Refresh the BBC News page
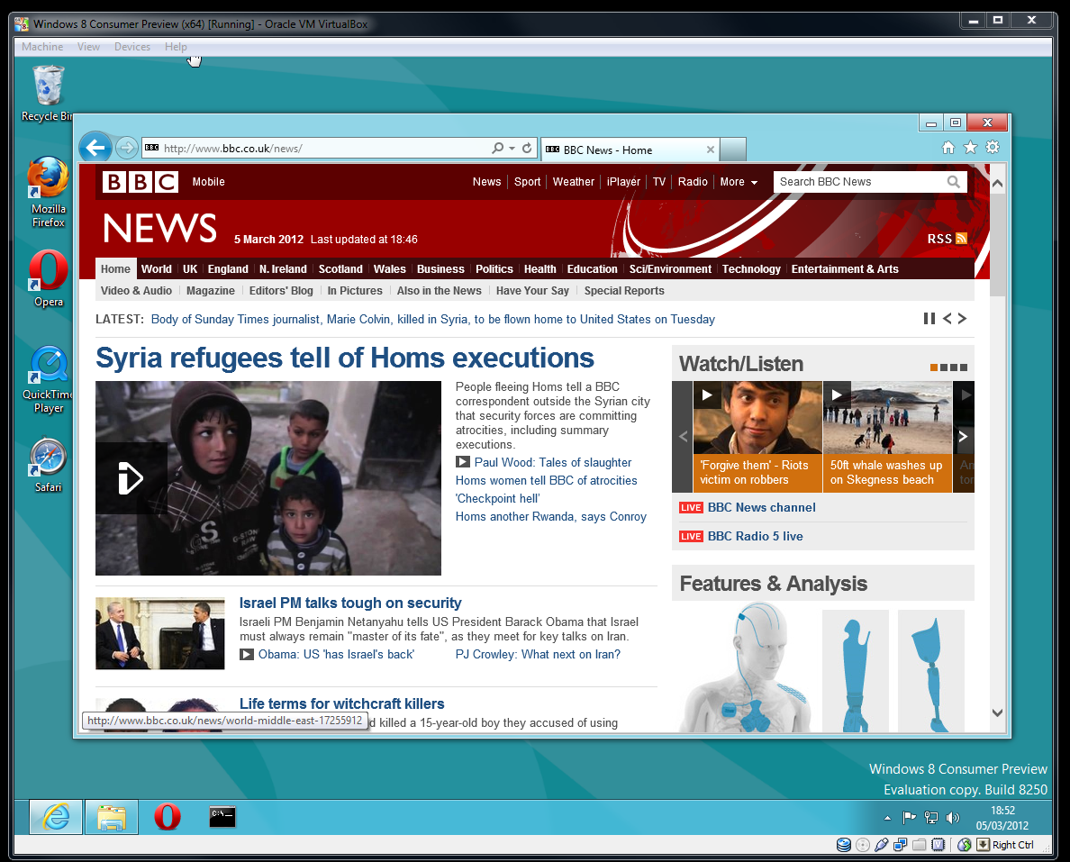Viewport: 1070px width, 862px height. 527,148
